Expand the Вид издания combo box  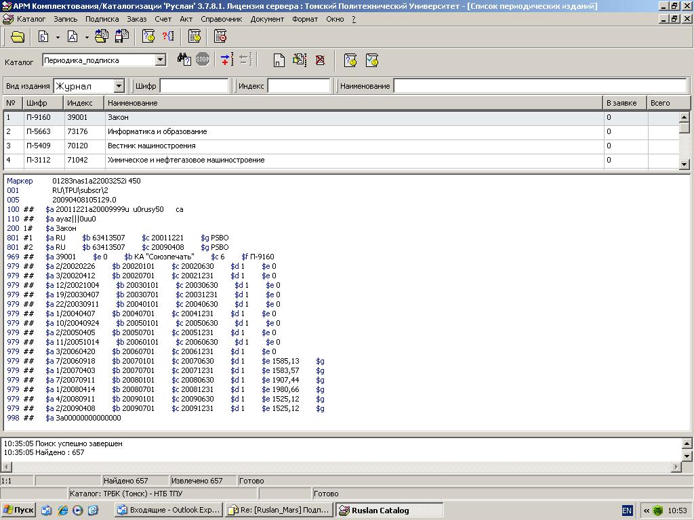click(119, 86)
